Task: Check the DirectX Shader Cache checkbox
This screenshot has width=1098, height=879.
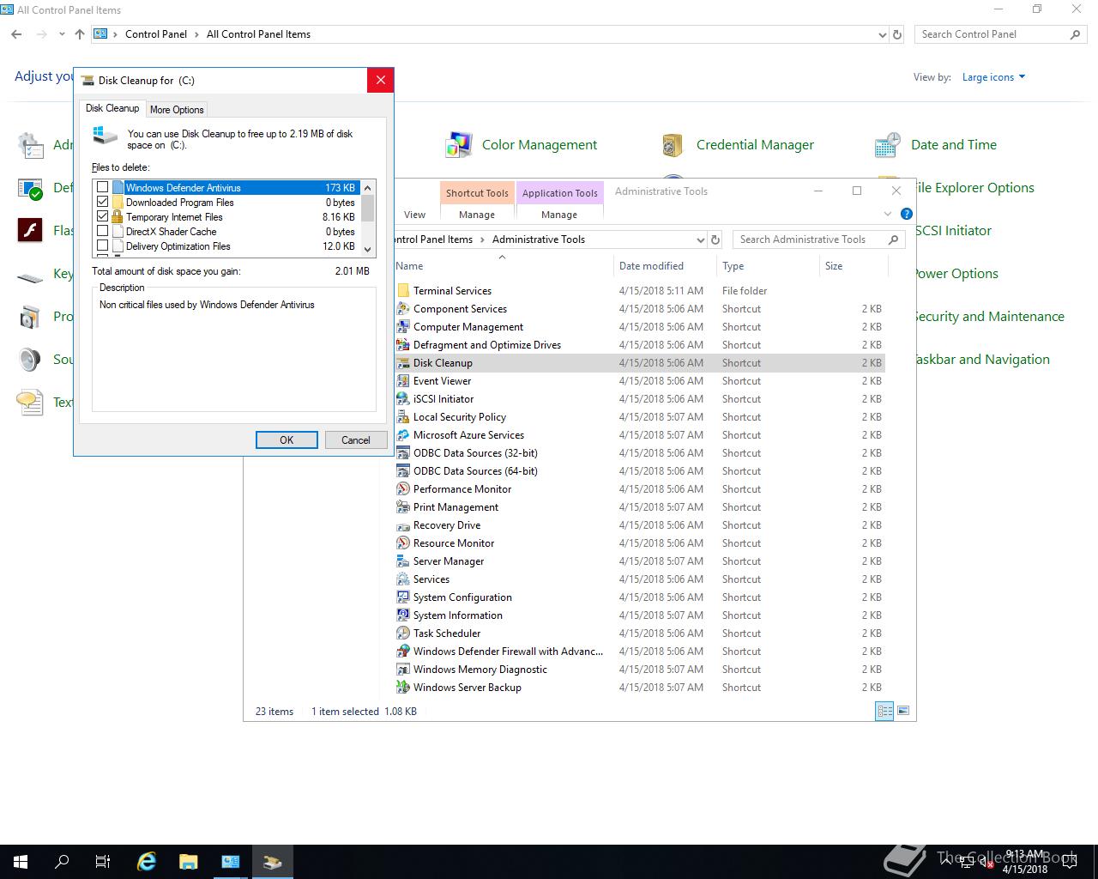Action: click(103, 231)
